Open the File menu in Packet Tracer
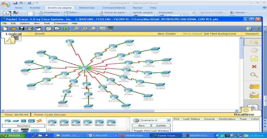The height and width of the screenshot is (139, 267). tap(5, 23)
